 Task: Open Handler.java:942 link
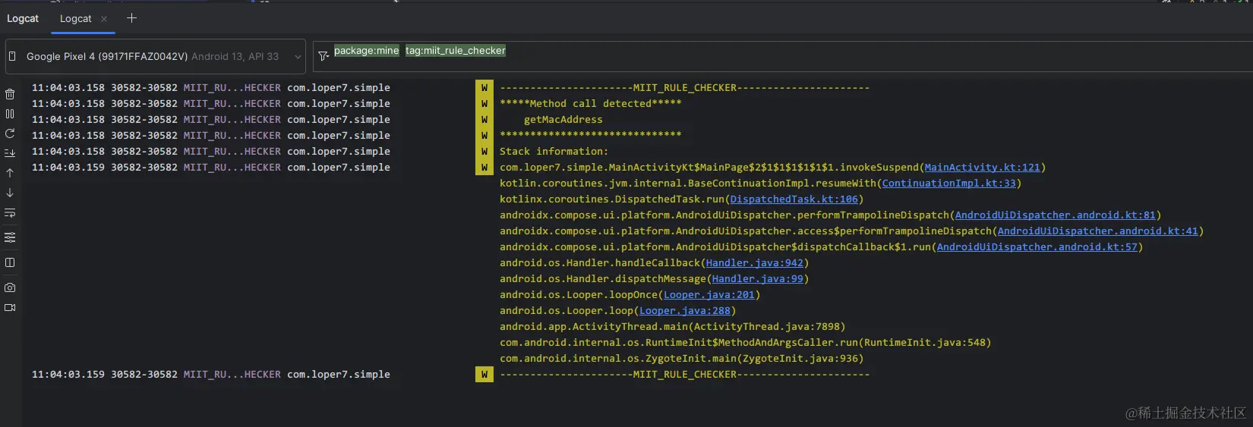tap(754, 262)
